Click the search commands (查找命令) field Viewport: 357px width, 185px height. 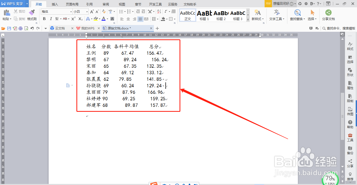(x=339, y=28)
